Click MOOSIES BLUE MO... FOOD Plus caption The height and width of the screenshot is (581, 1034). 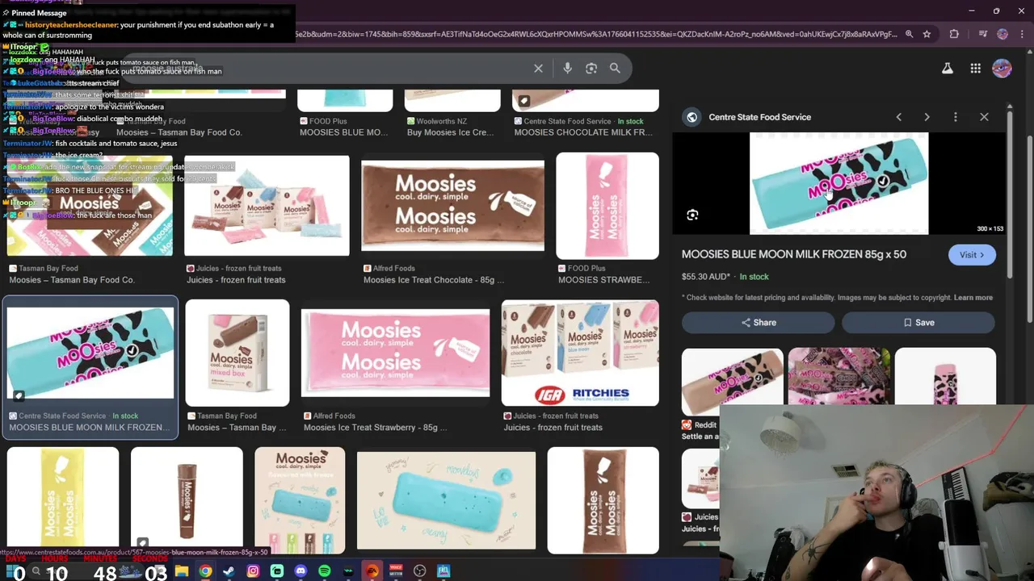pos(343,132)
